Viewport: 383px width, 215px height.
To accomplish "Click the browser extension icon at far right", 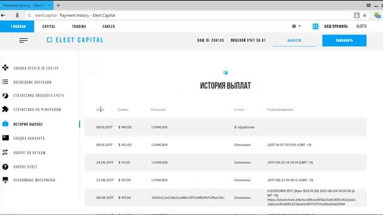I will [377, 16].
